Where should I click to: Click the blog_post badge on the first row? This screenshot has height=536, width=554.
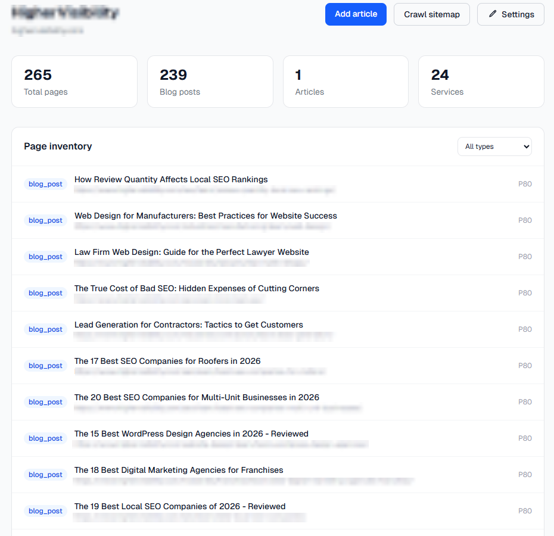[45, 183]
